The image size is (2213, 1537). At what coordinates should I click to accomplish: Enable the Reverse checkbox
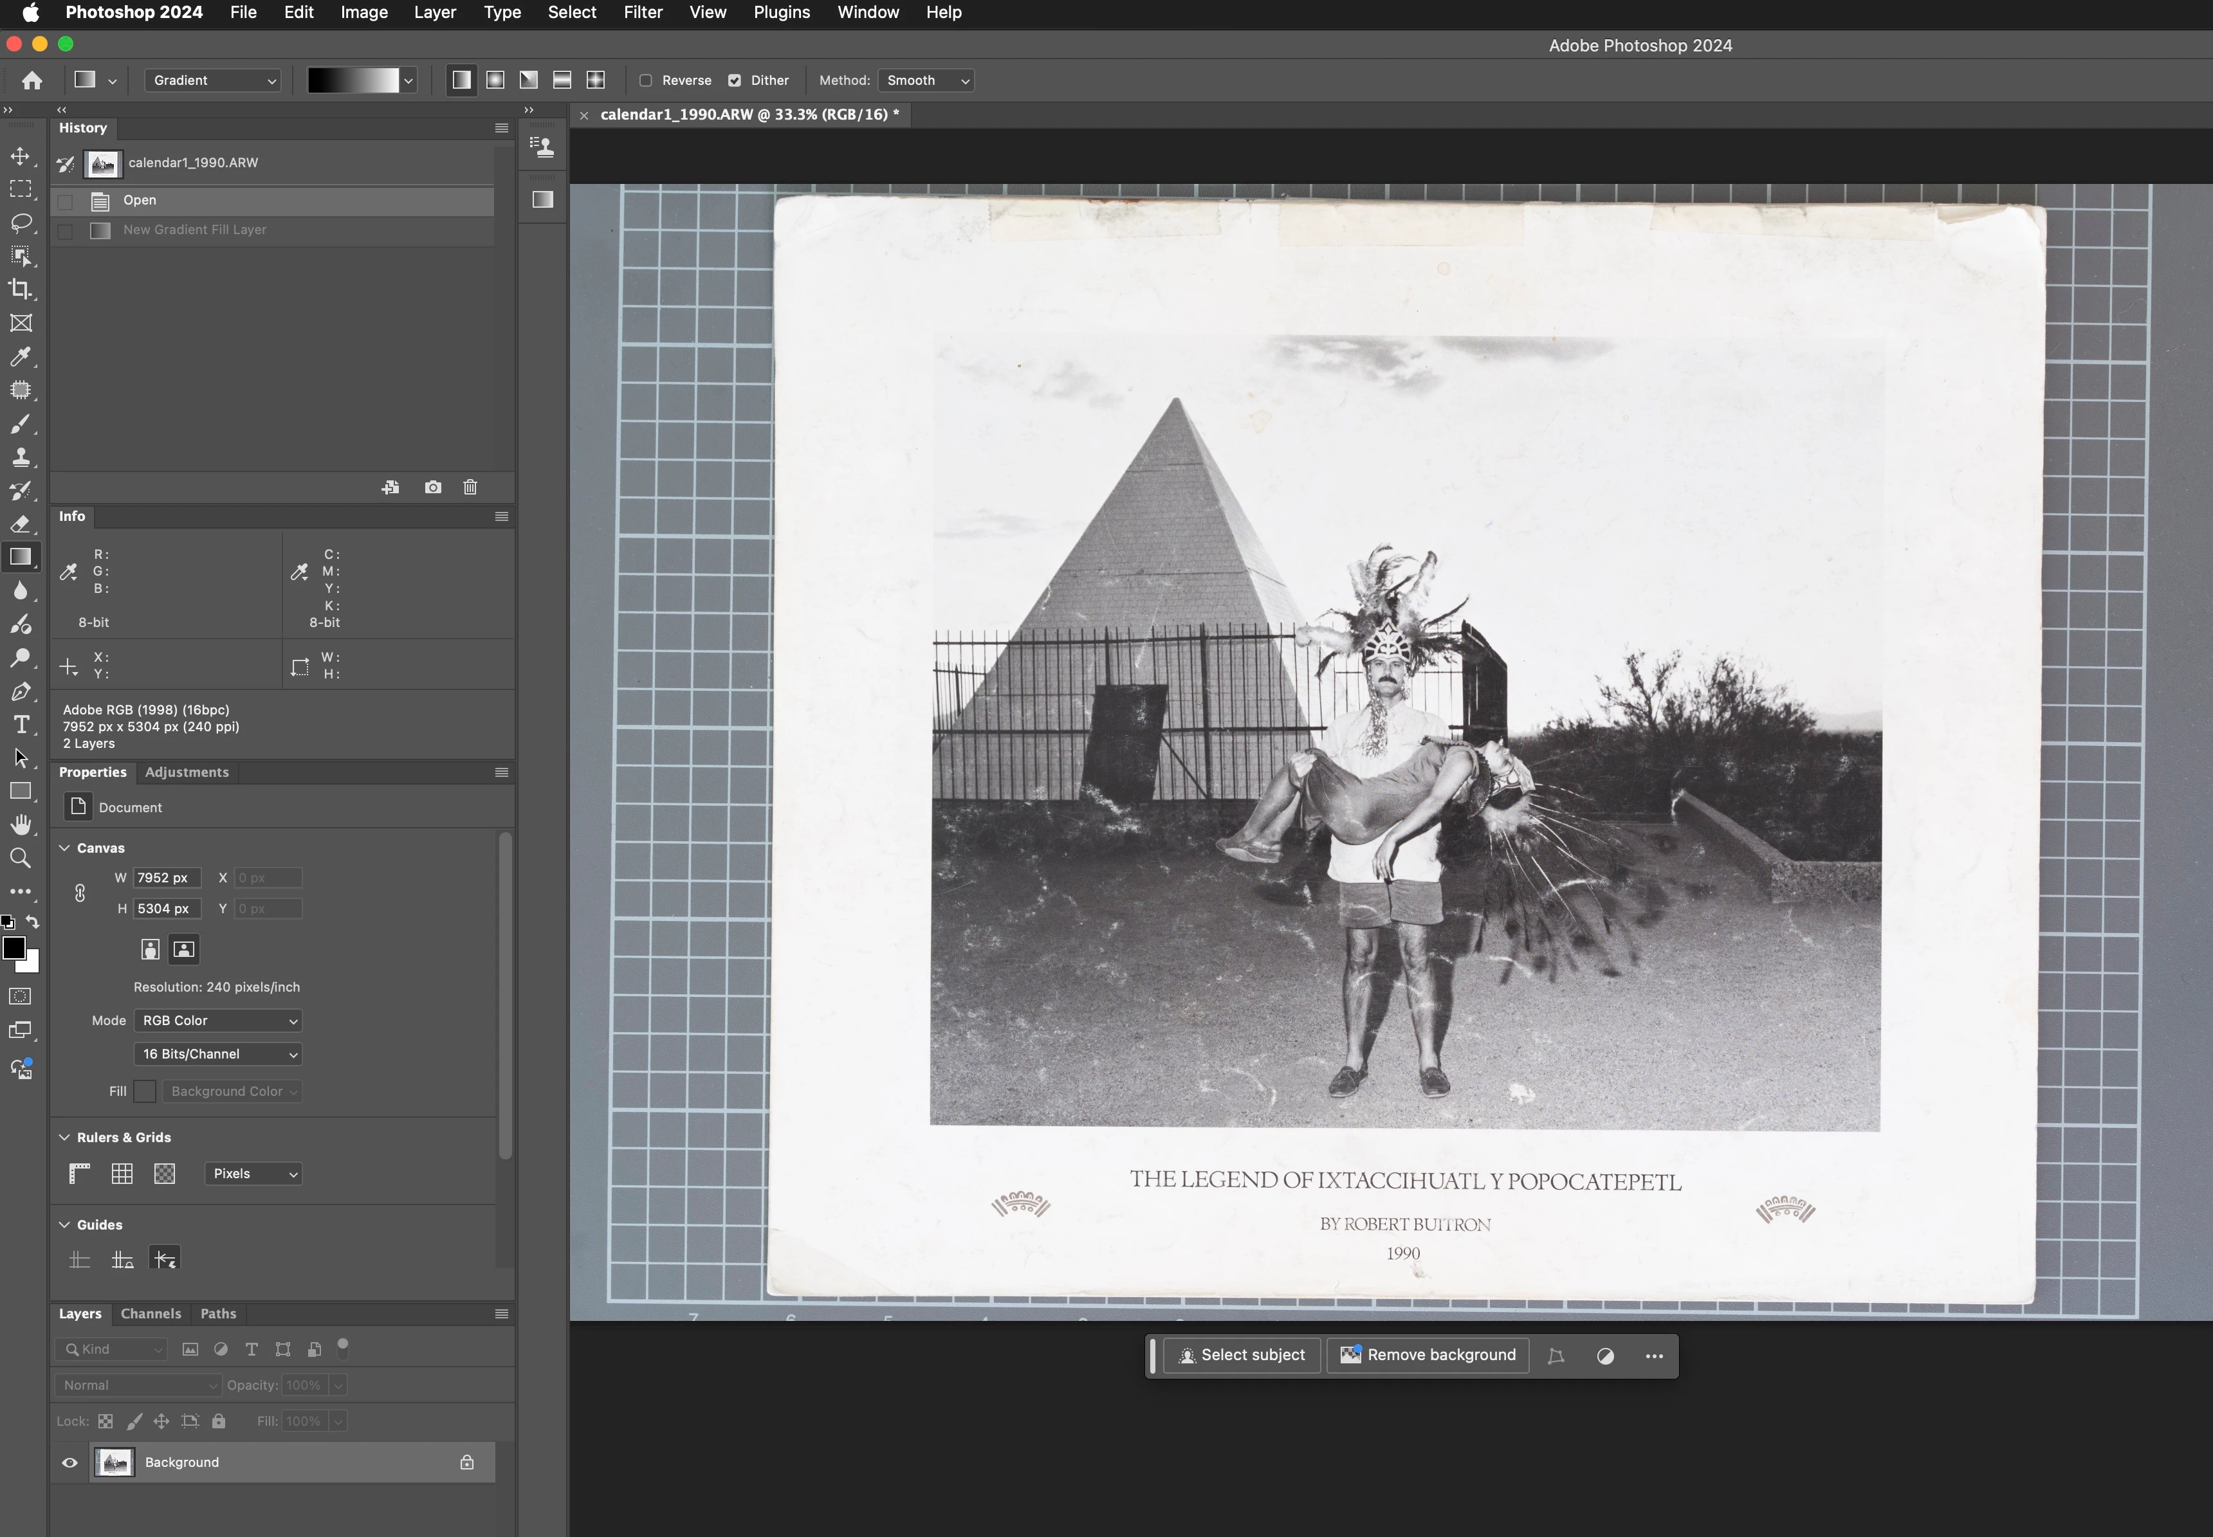[x=647, y=81]
